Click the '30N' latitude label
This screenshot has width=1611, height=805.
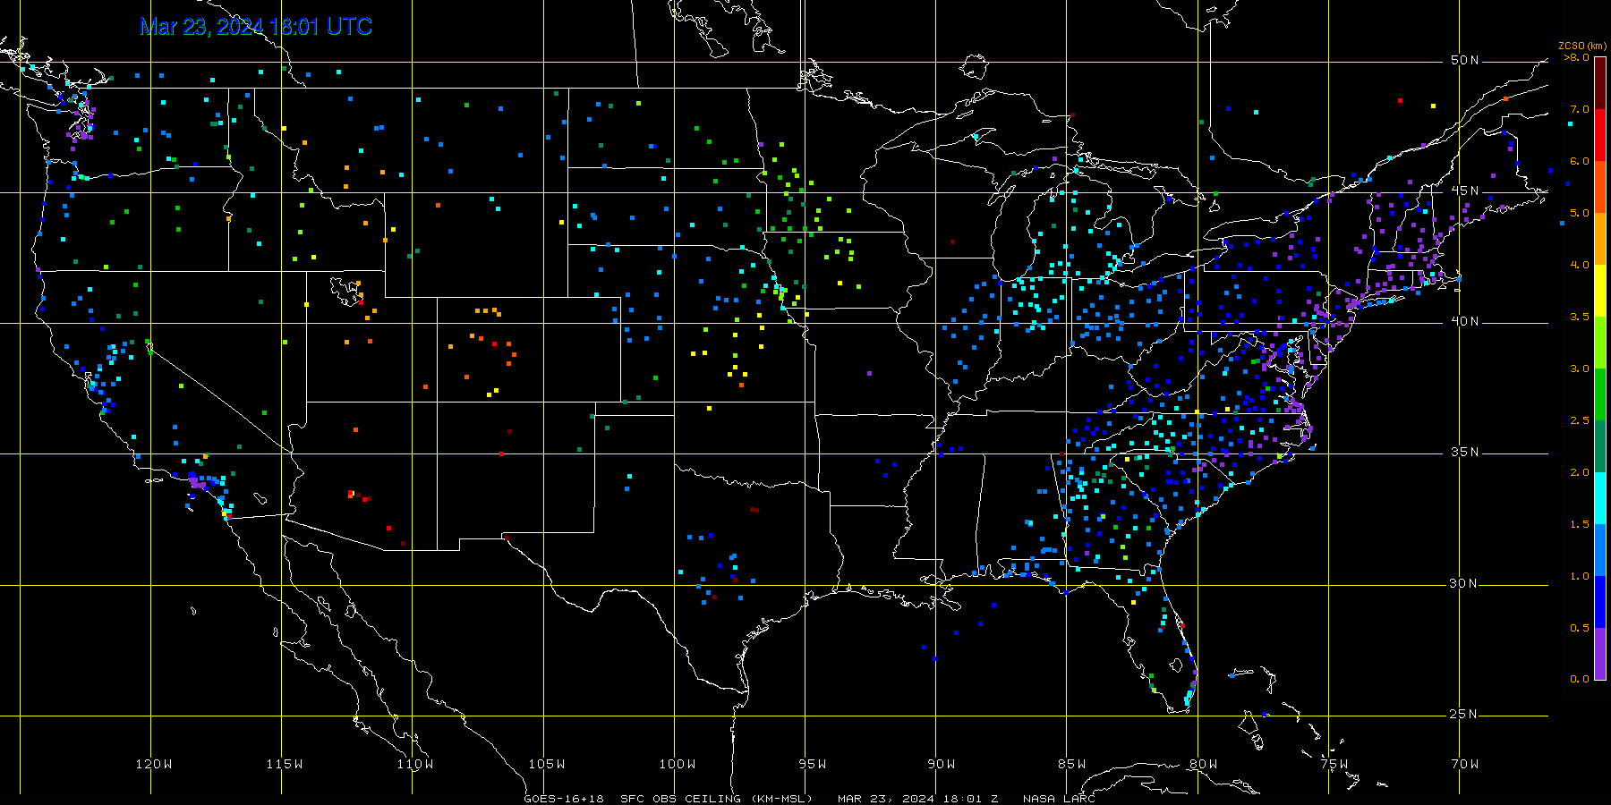(1465, 583)
